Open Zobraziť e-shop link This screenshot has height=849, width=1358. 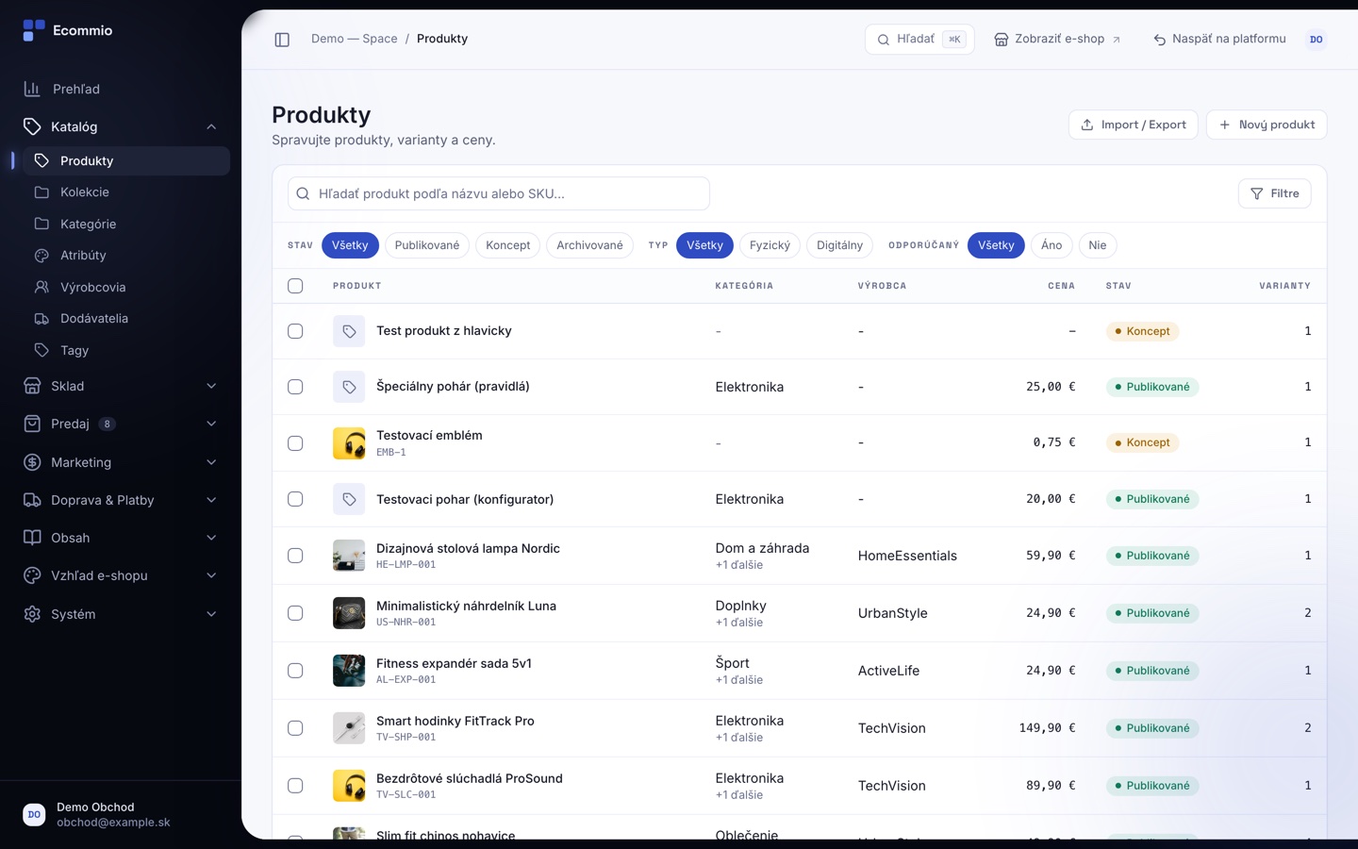click(1057, 40)
